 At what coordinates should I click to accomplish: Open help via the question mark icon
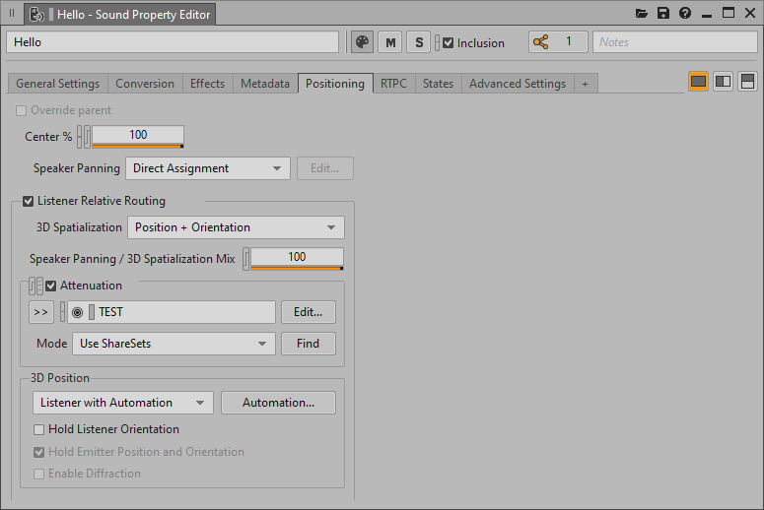pyautogui.click(x=685, y=14)
